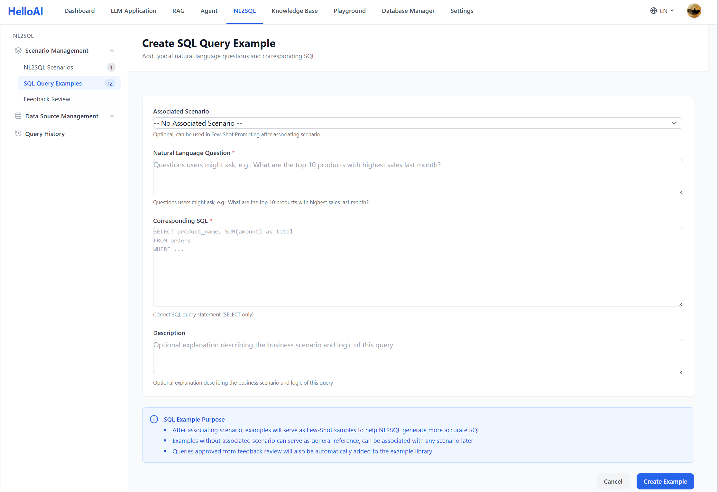Focus the Natural Language Question field
This screenshot has width=718, height=492.
(x=418, y=176)
